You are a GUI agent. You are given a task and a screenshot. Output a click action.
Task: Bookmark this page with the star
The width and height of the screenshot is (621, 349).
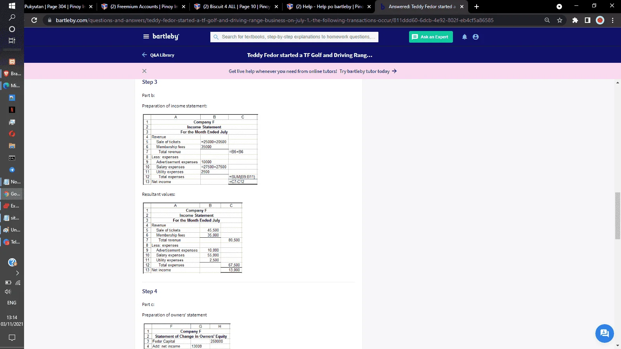pos(560,20)
